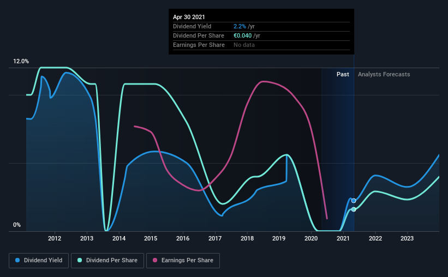
Task: Click the 2023 x-axis label
Action: (x=407, y=238)
